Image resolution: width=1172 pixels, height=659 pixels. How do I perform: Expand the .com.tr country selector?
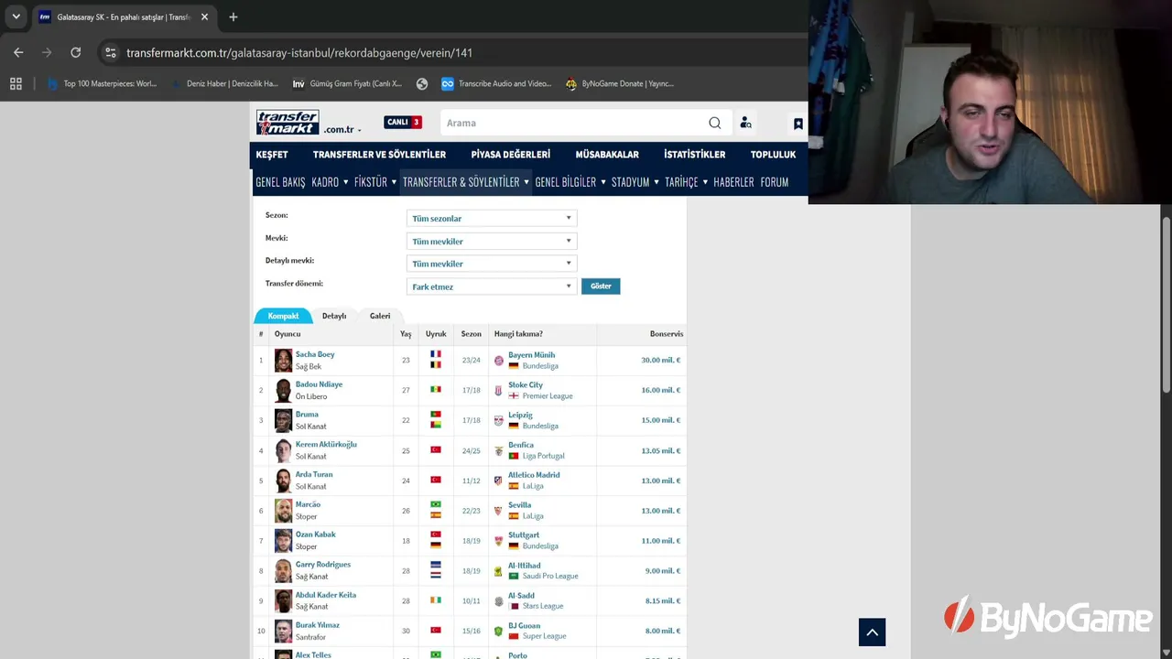pyautogui.click(x=342, y=130)
